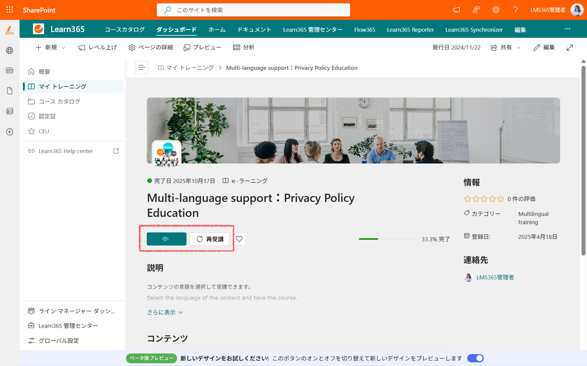
Task: Open ページの詳細 page details
Action: [x=151, y=48]
